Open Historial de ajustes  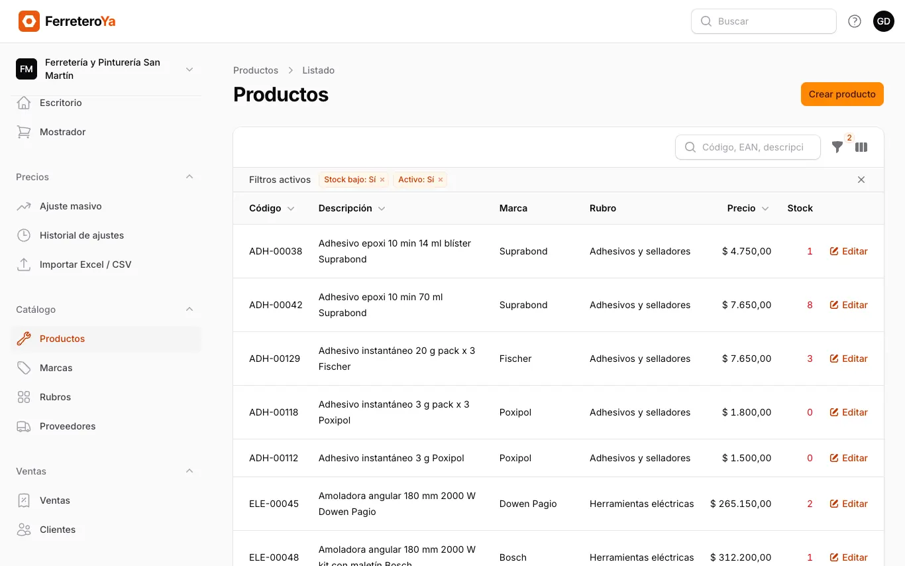point(106,235)
